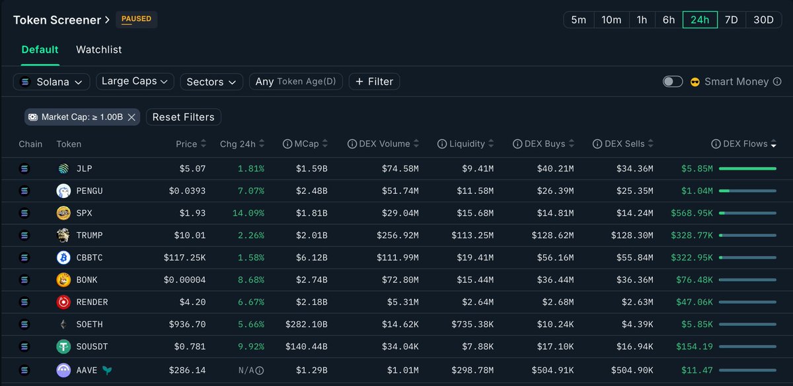Click TRUMP's $256.92M DEX volume value
This screenshot has width=793, height=386.
(x=397, y=236)
